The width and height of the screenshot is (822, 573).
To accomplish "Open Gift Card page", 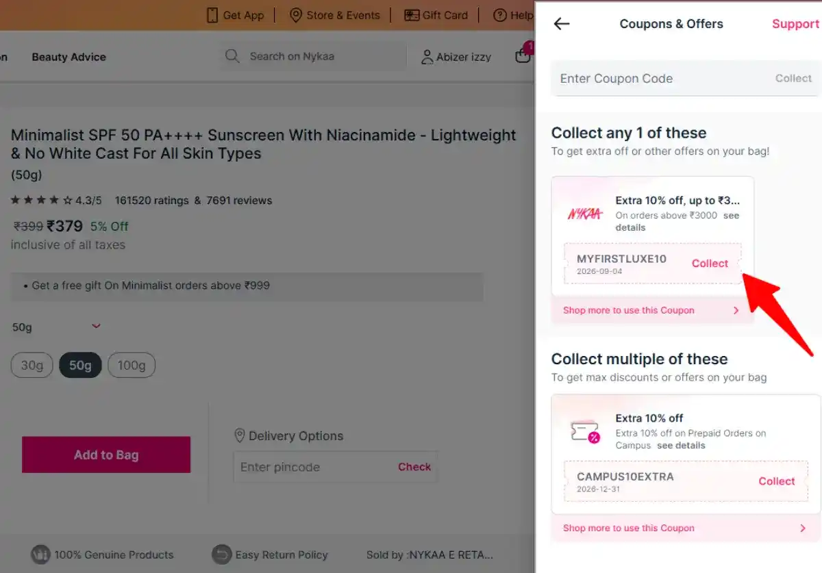I will (x=445, y=15).
